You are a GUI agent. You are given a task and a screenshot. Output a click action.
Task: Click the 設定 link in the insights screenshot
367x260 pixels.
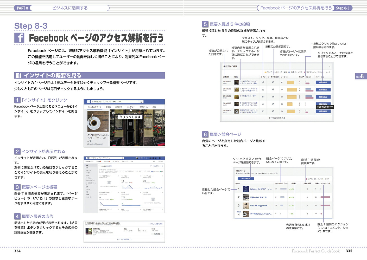coord(154,161)
